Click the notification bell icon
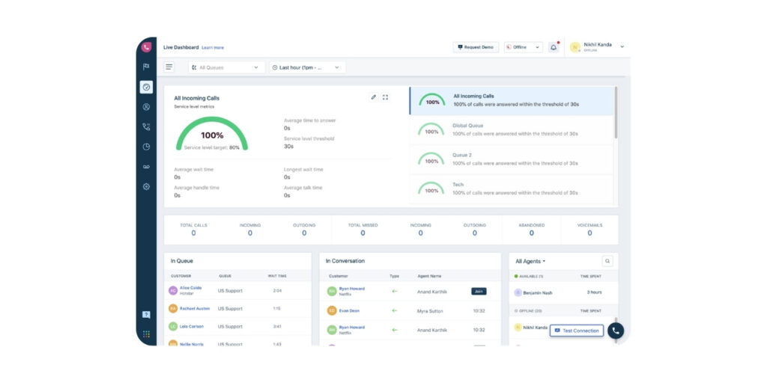 coord(554,47)
